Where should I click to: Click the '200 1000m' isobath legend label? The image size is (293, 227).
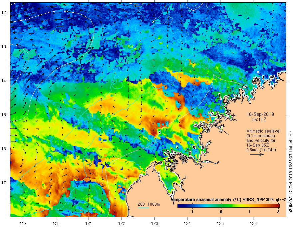(x=149, y=204)
